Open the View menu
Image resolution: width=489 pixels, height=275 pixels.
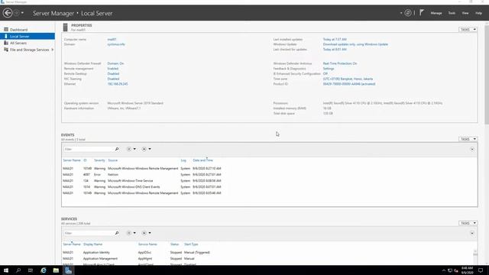click(x=465, y=13)
